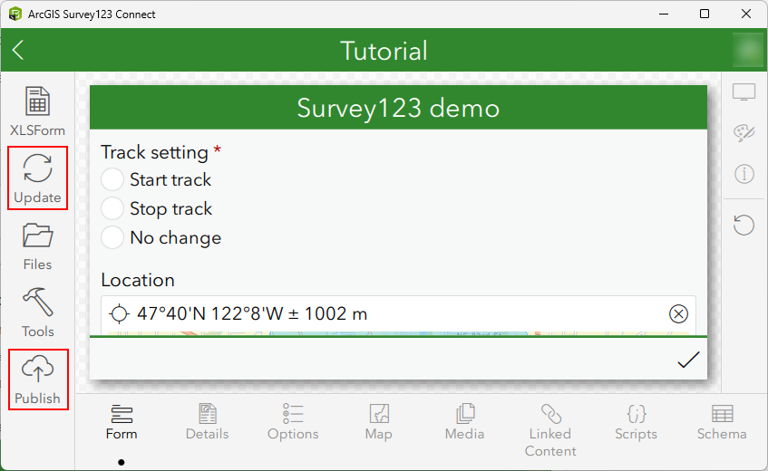Open the style palette icon
The image size is (768, 471).
pyautogui.click(x=744, y=133)
